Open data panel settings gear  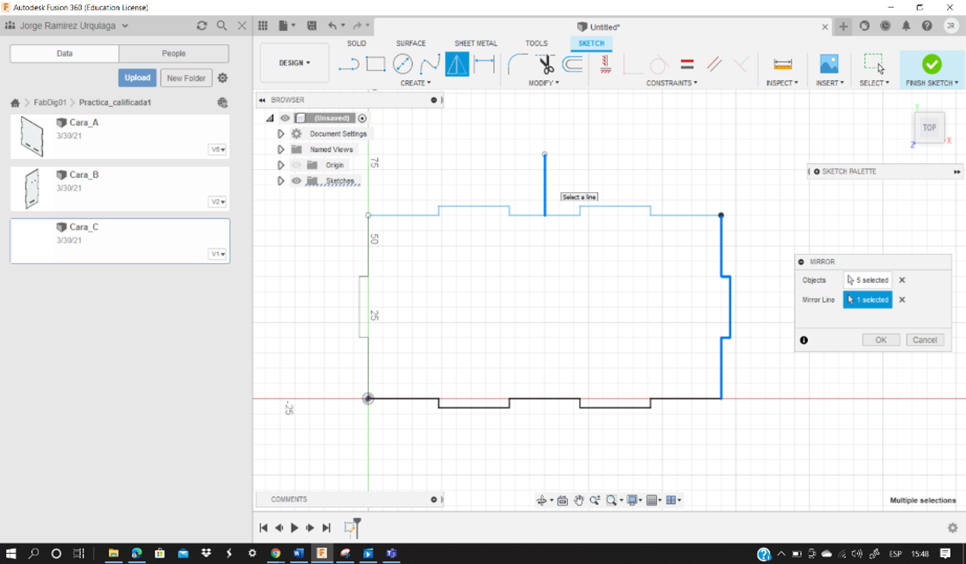point(223,78)
